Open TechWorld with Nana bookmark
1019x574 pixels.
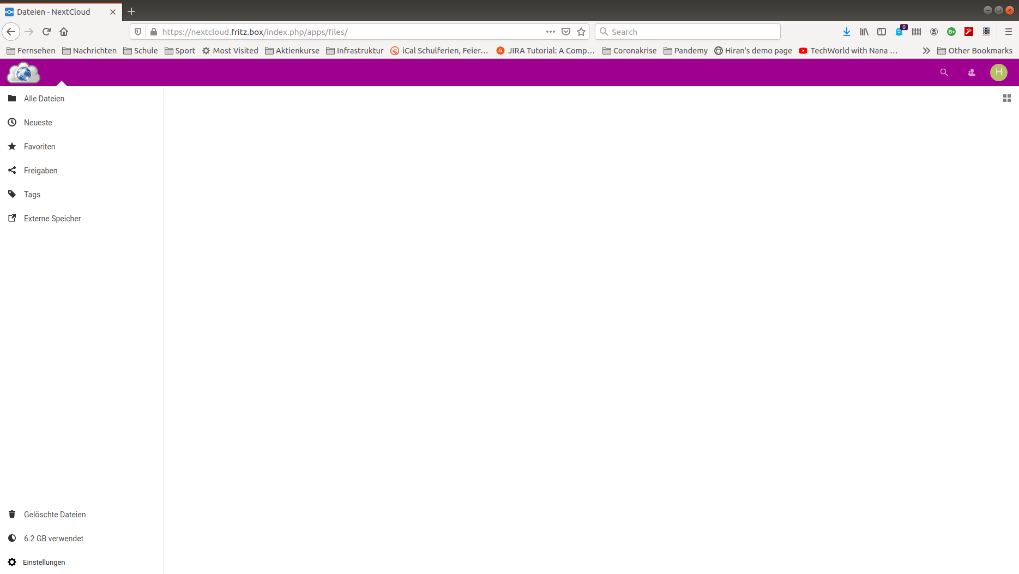pyautogui.click(x=848, y=51)
